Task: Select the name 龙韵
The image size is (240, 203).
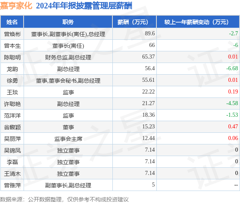Action: 12,69
